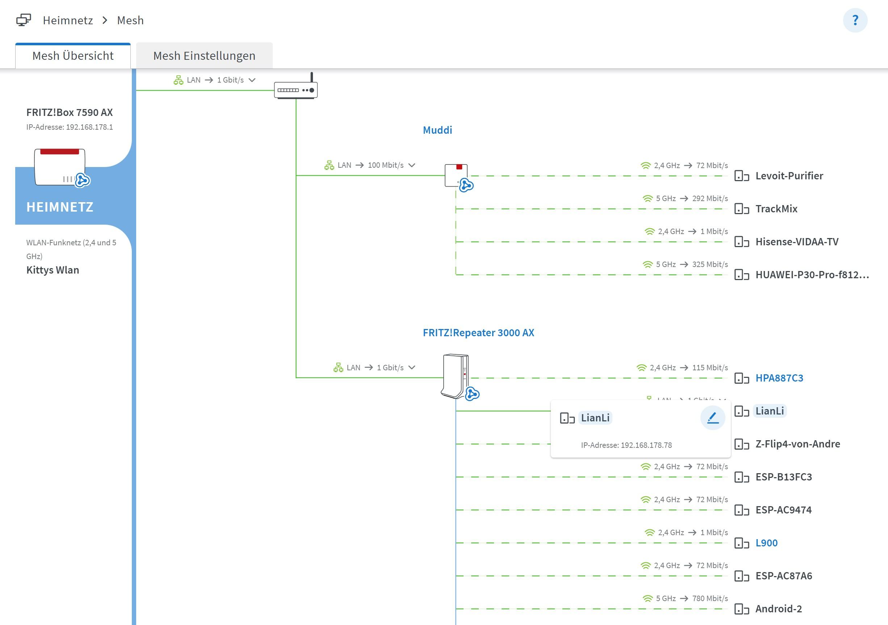Screen dimensions: 888x625
Task: Click the help question mark icon
Action: click(x=855, y=20)
